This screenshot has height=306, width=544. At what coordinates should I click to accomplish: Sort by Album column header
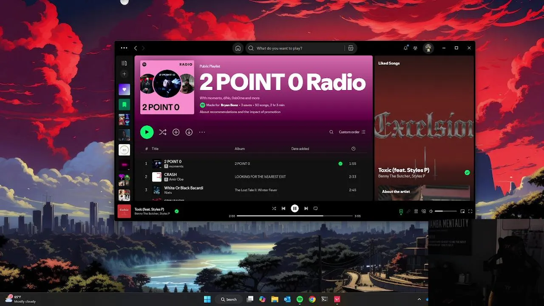[240, 149]
